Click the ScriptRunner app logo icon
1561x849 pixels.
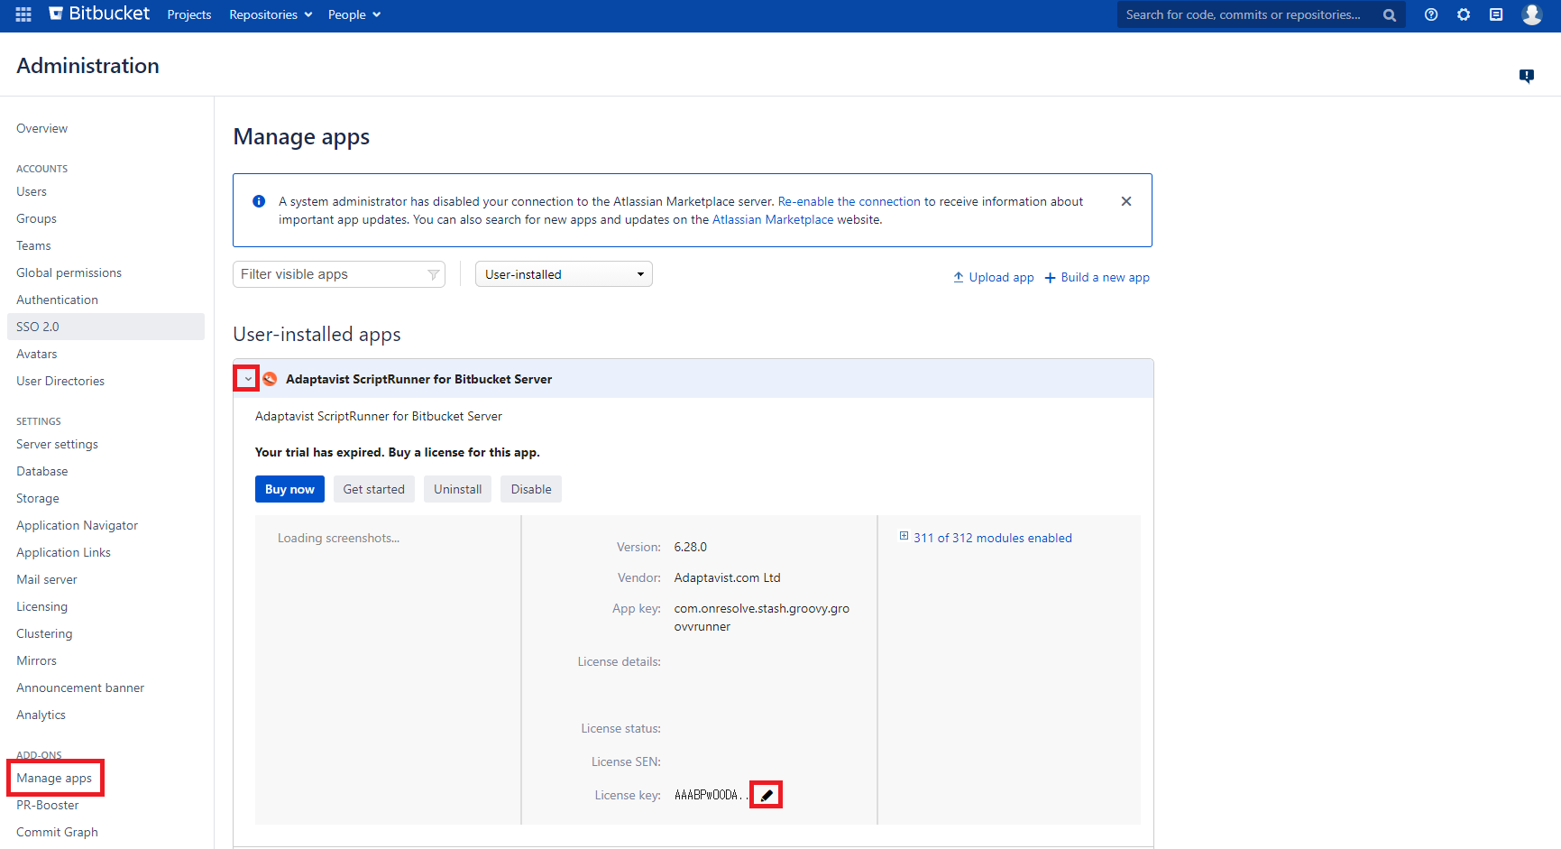(x=270, y=379)
